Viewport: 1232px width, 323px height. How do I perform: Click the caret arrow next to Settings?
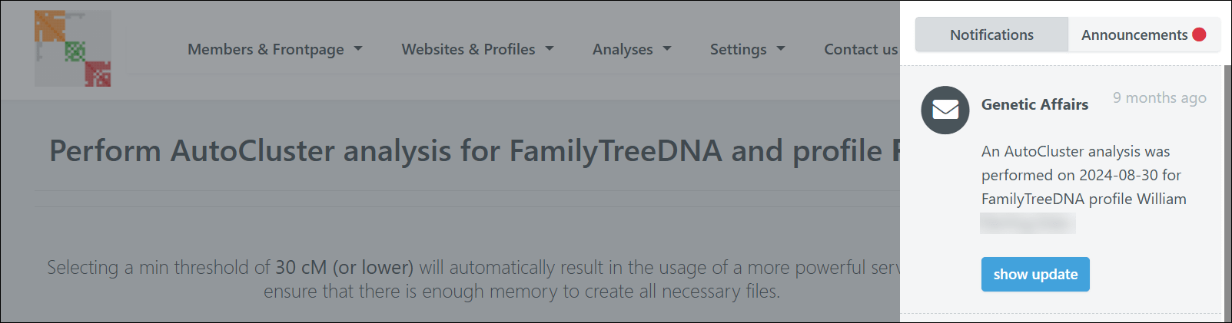pos(781,48)
